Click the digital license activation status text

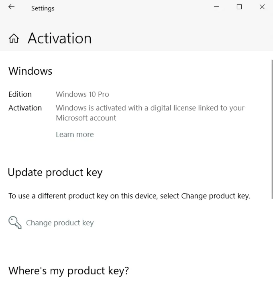coord(150,113)
